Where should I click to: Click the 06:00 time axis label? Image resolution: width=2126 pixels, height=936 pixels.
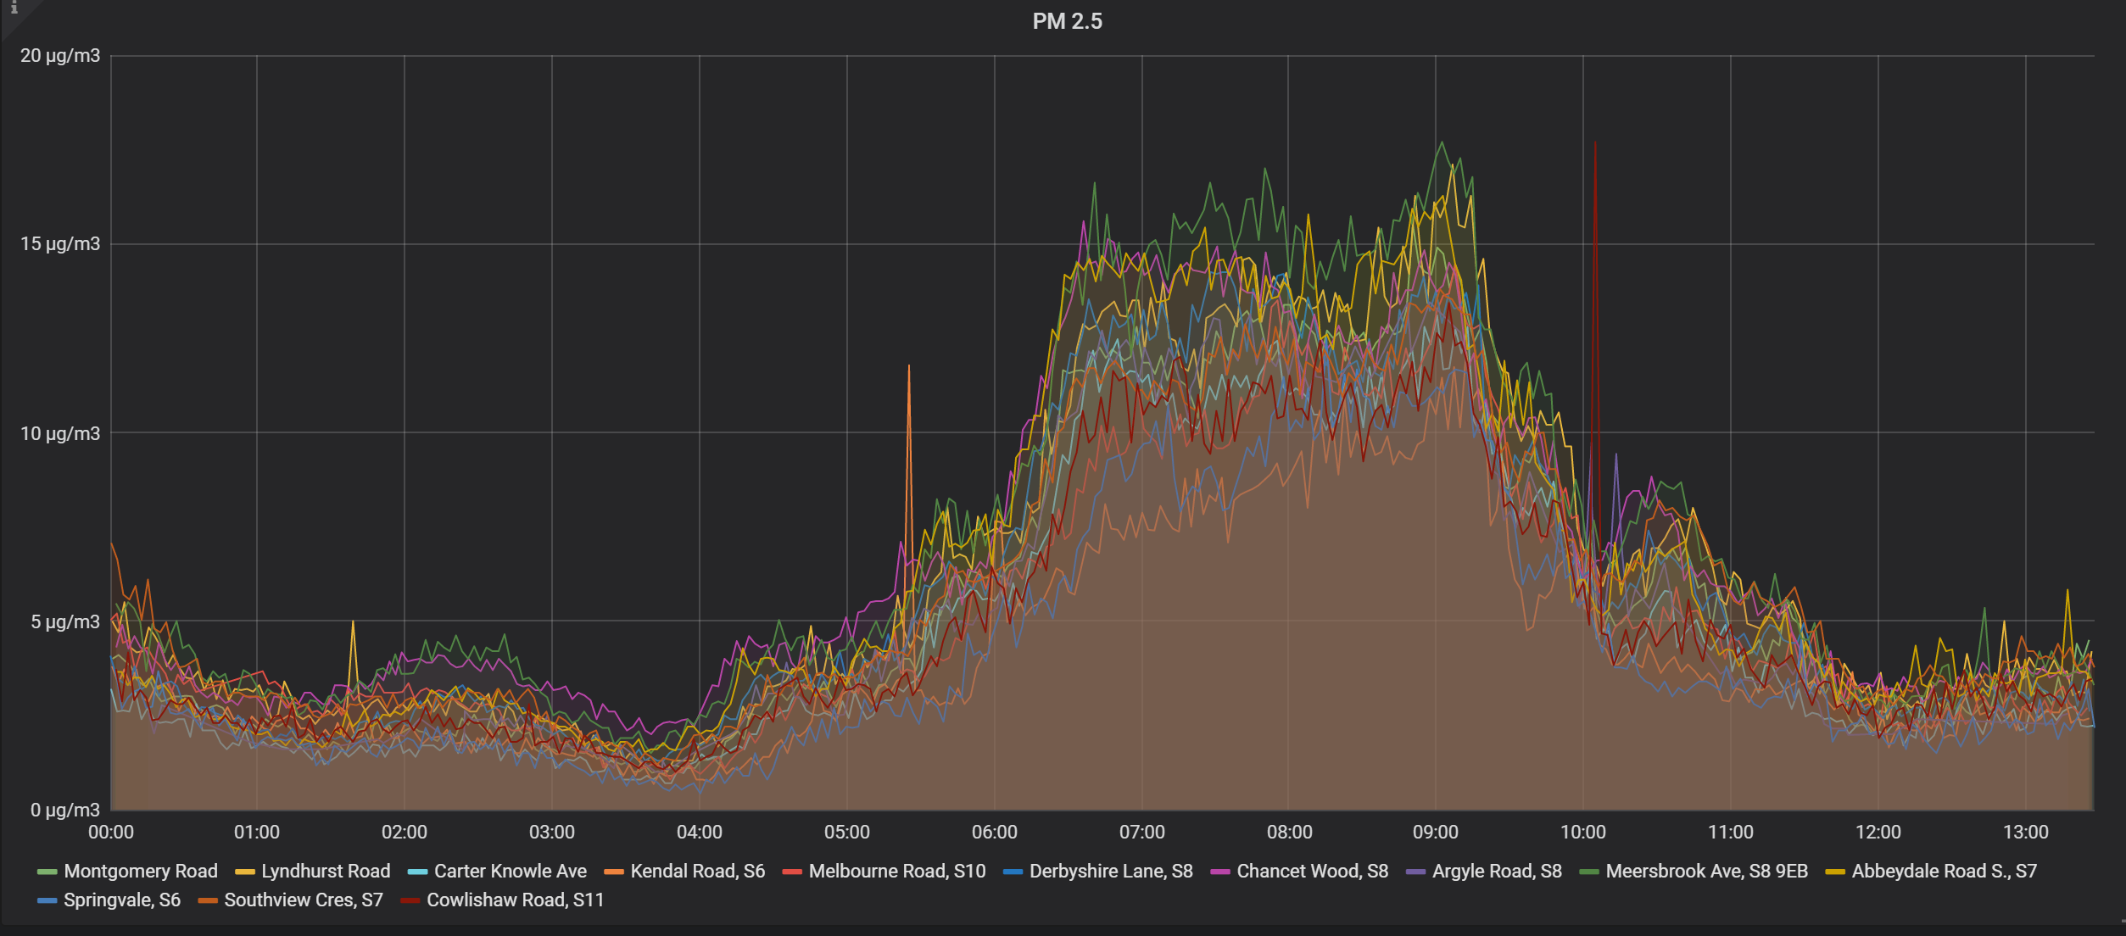coord(995,832)
